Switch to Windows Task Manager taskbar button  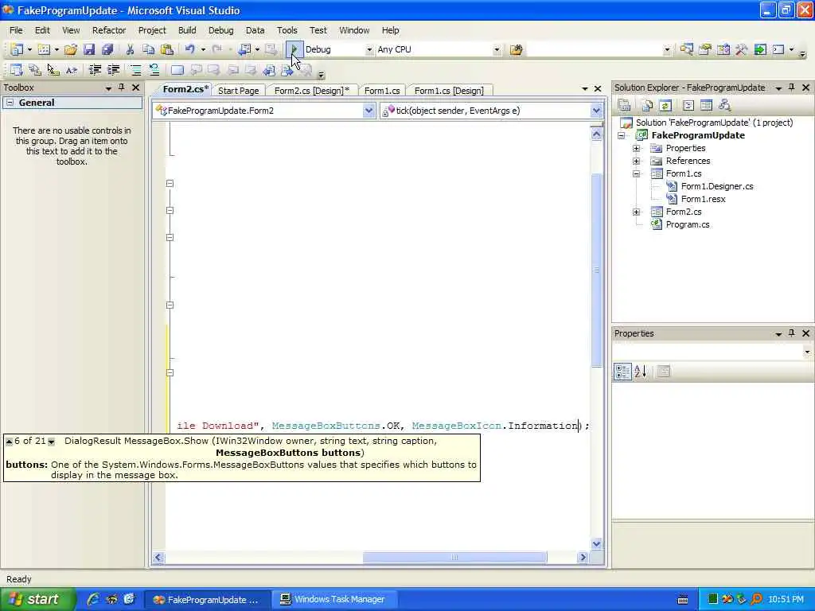point(335,599)
